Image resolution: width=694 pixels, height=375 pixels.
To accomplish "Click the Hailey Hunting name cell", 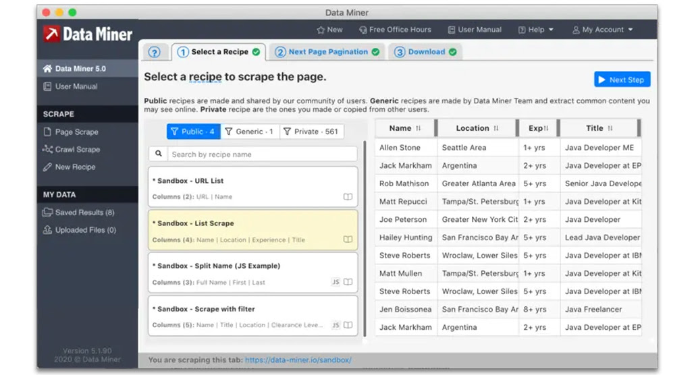I will coord(406,237).
